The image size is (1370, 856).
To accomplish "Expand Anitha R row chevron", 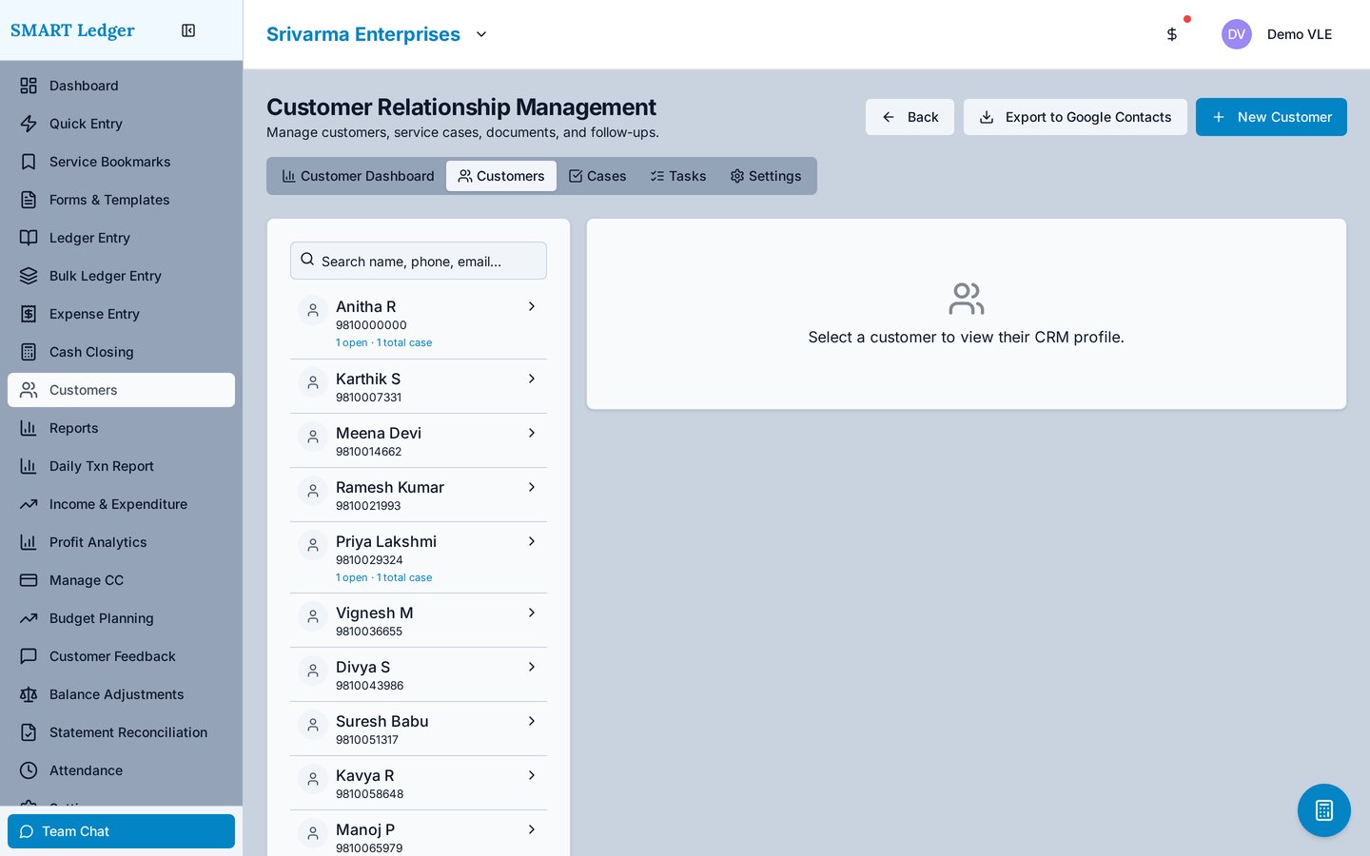I will [x=532, y=306].
